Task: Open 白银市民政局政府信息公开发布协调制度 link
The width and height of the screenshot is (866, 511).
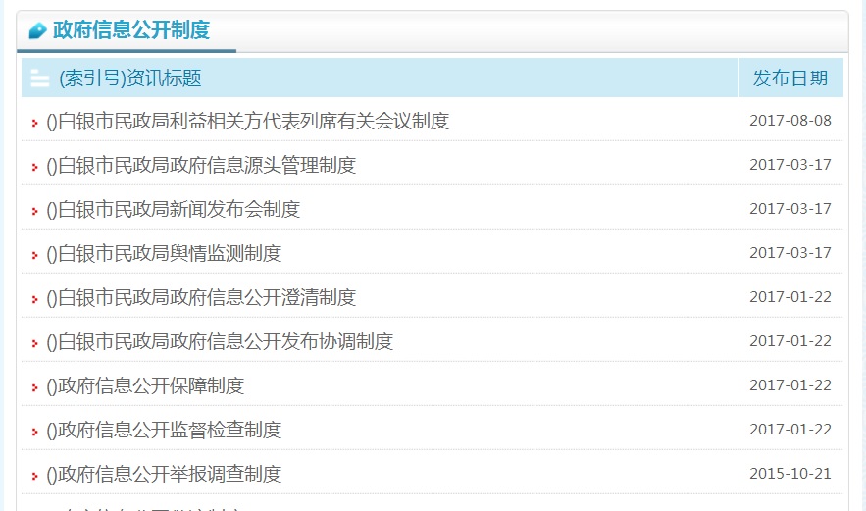Action: tap(220, 342)
